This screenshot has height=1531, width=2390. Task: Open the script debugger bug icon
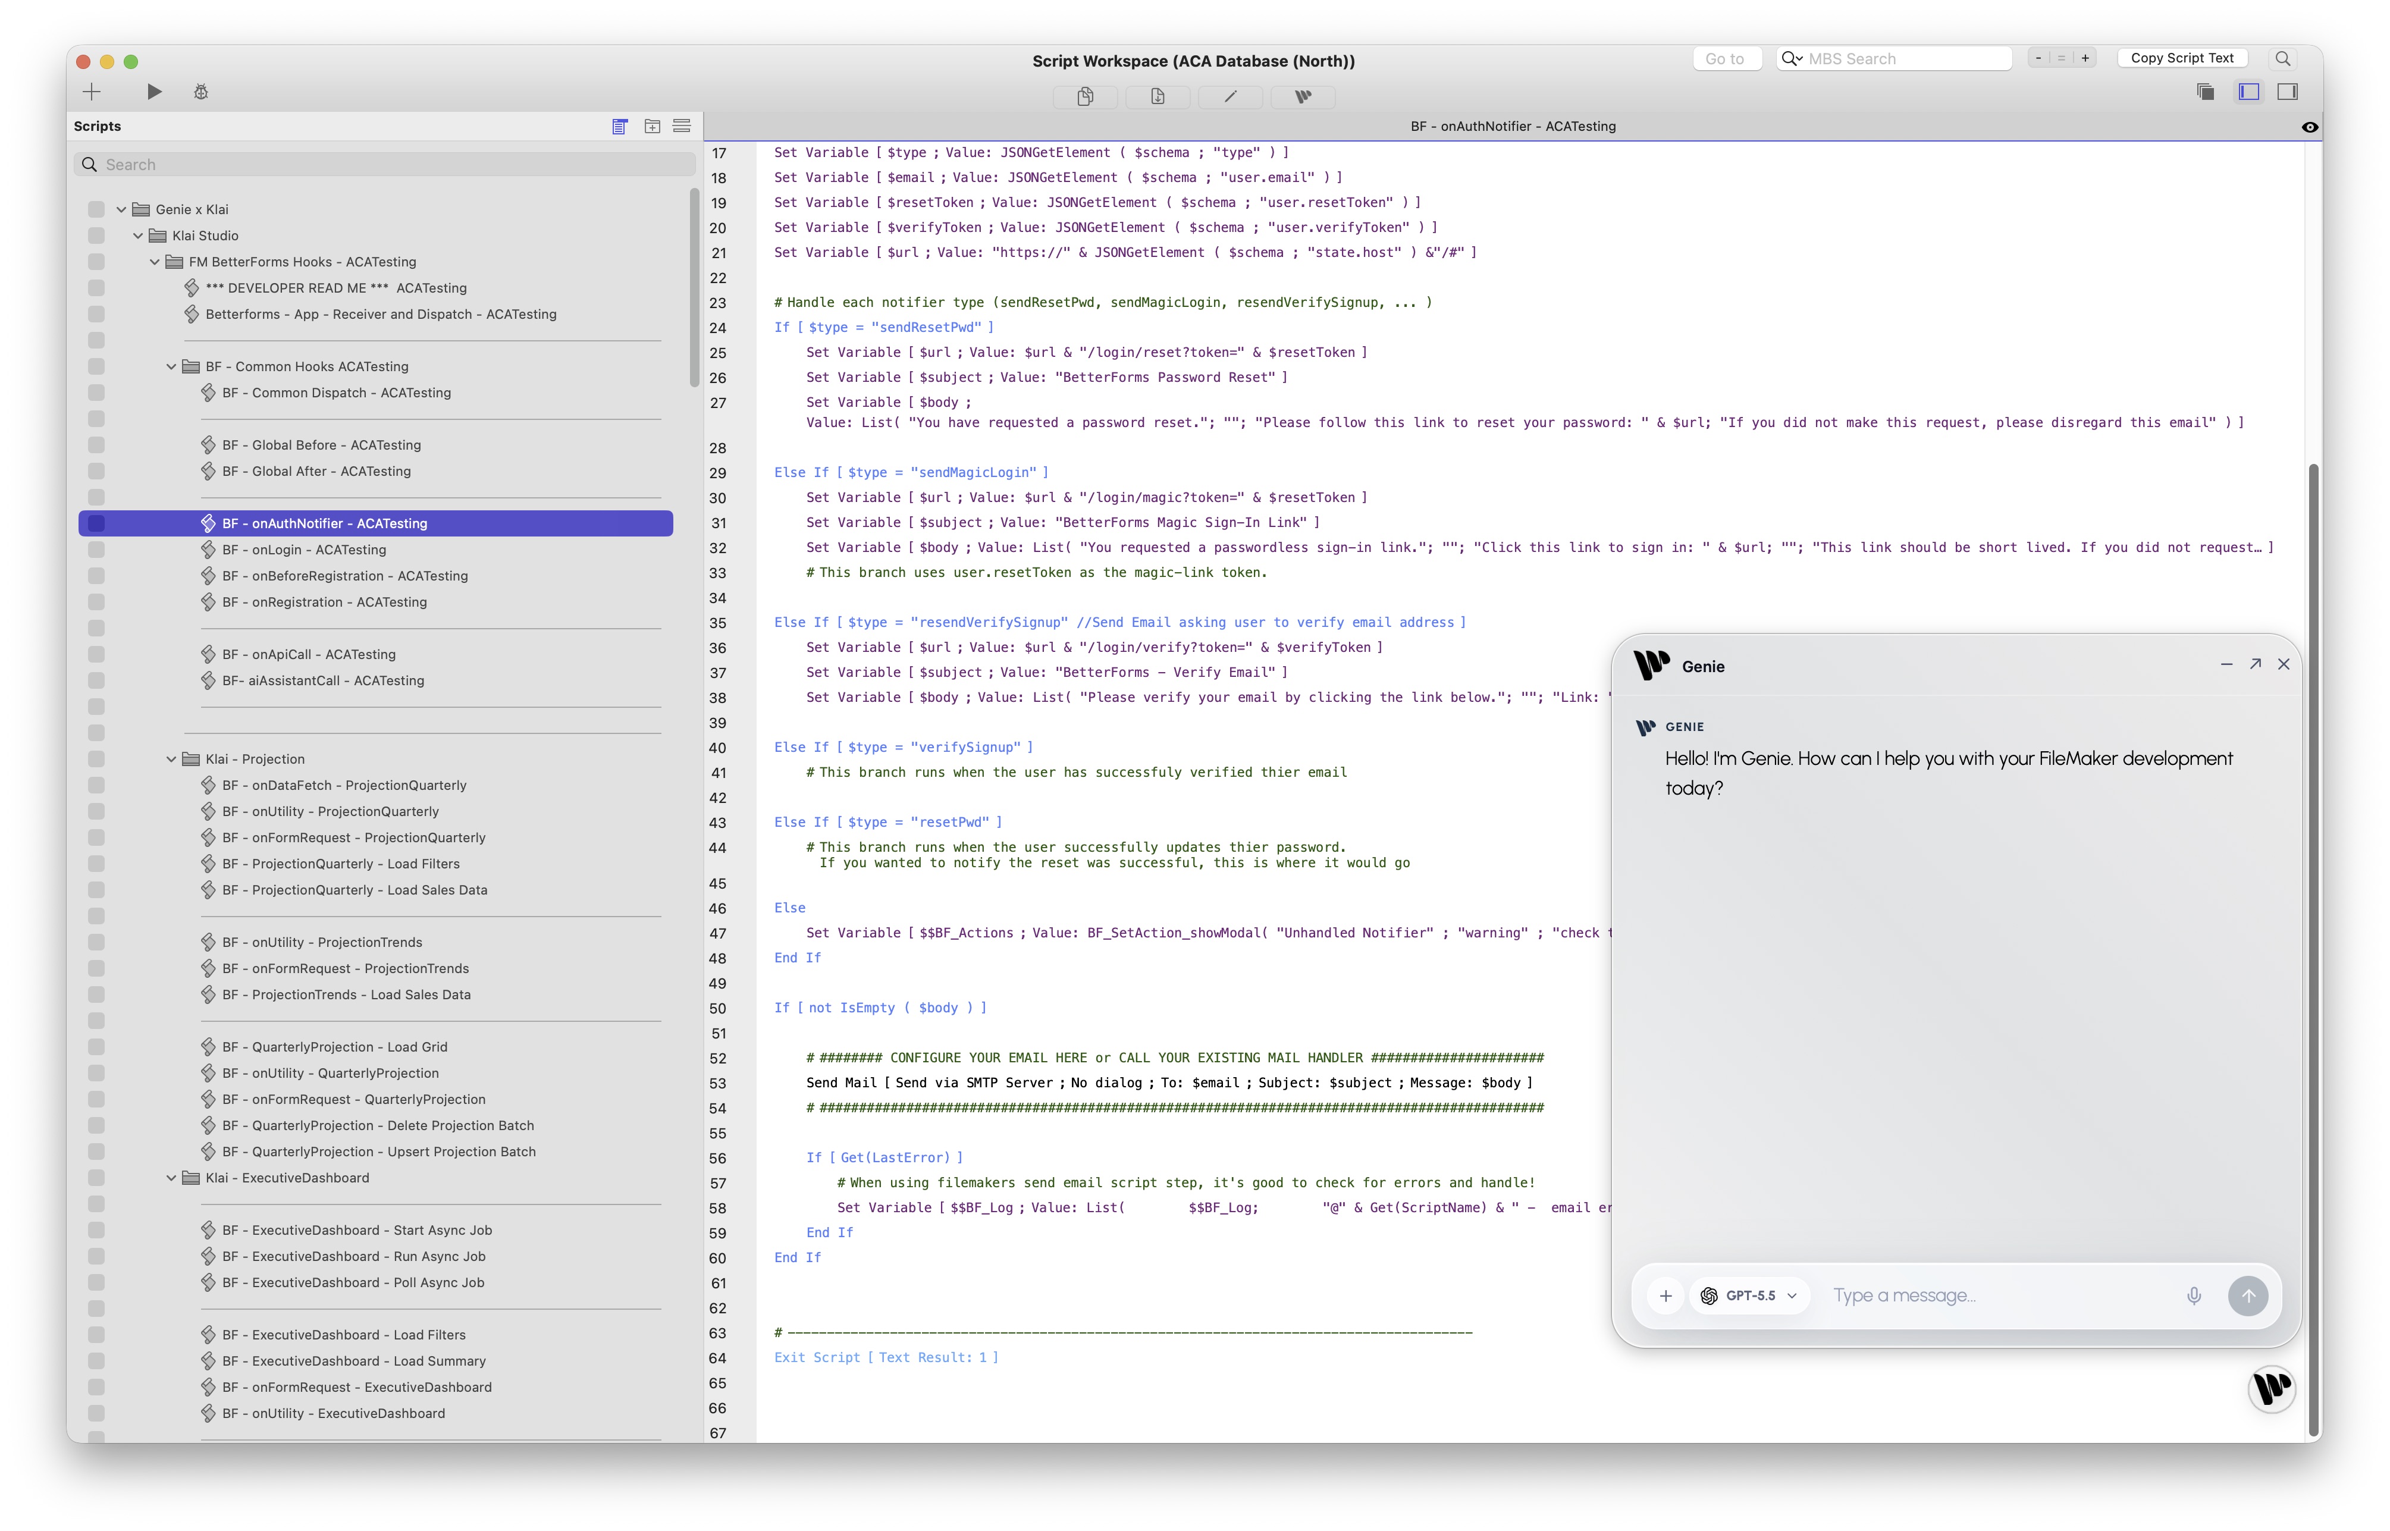(201, 92)
